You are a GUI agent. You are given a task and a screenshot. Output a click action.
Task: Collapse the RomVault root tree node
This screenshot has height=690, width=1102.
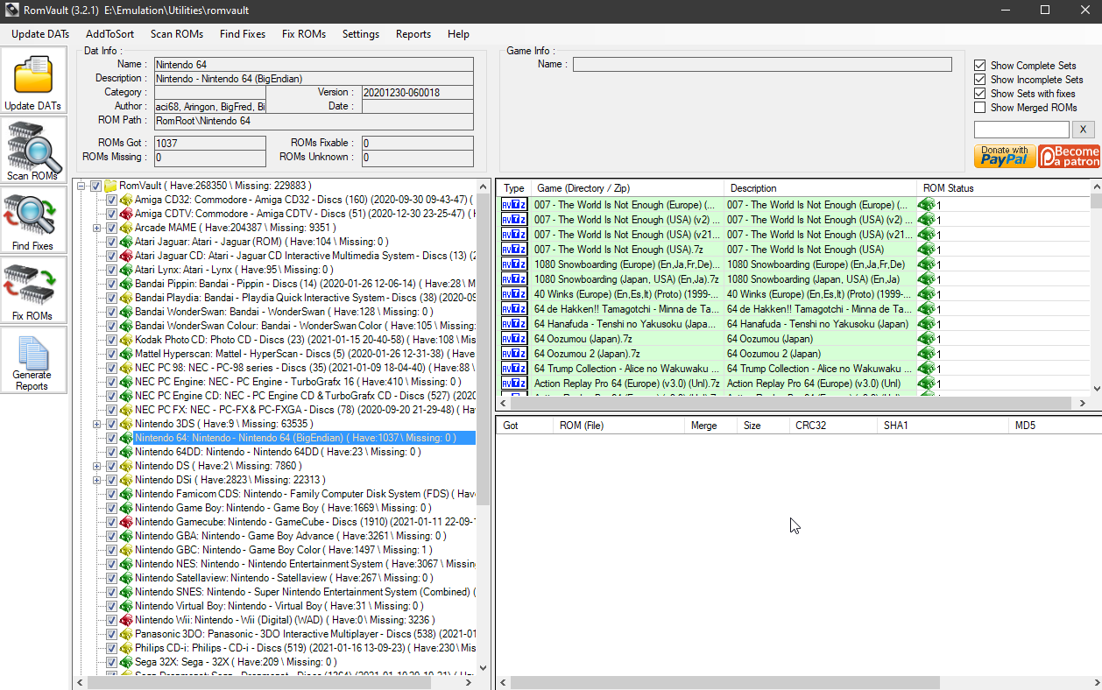point(82,186)
